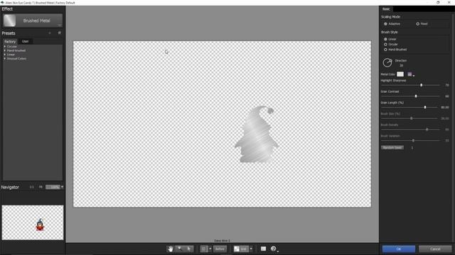The height and width of the screenshot is (255, 455).
Task: Click the Navigator 1:1 zoom button
Action: (x=31, y=187)
